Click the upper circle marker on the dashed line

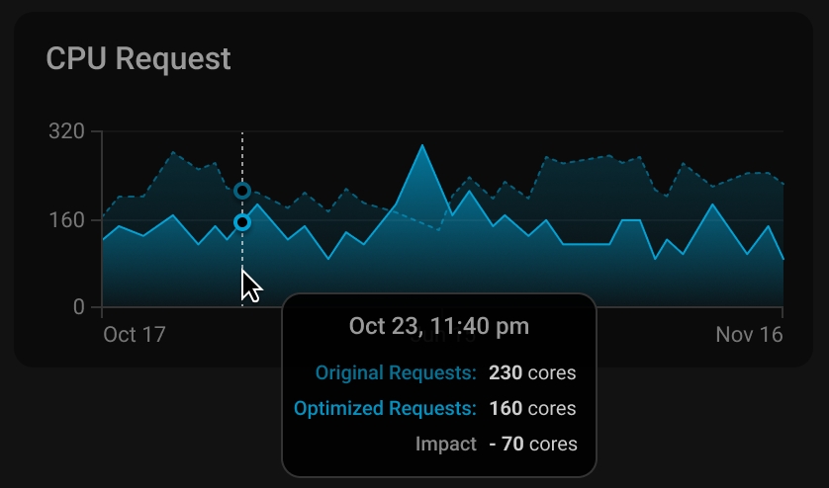pos(242,191)
